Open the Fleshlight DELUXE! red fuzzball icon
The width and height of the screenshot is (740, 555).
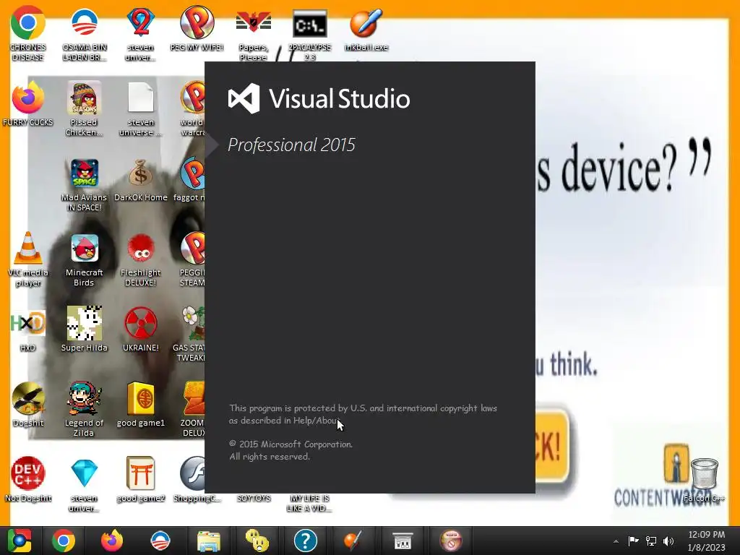[x=141, y=259]
